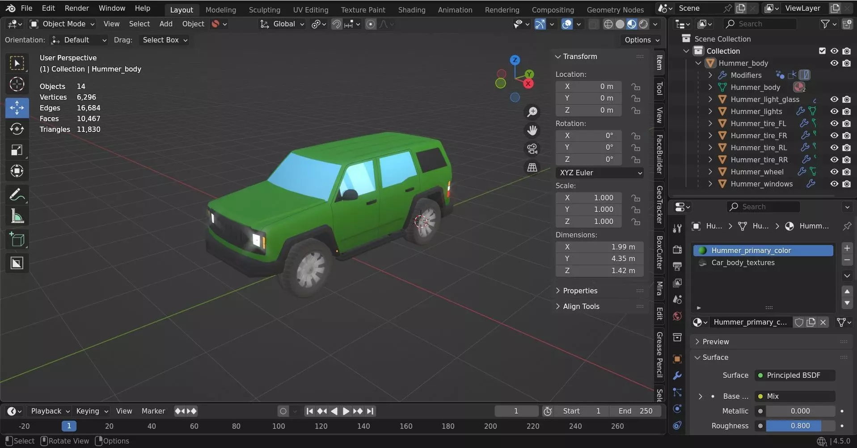This screenshot has height=448, width=857.
Task: Toggle X-ray mode in header
Action: (x=593, y=24)
